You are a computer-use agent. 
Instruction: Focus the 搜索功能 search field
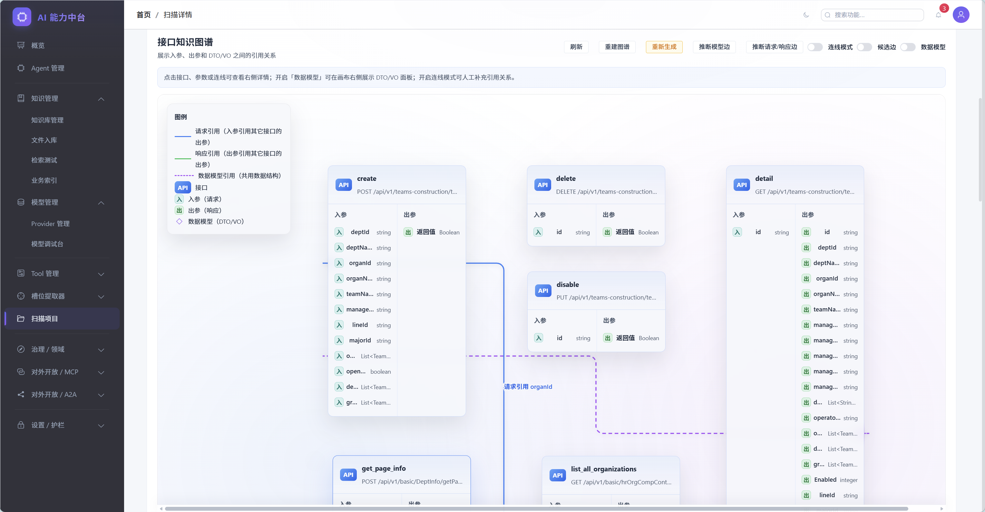pos(872,15)
